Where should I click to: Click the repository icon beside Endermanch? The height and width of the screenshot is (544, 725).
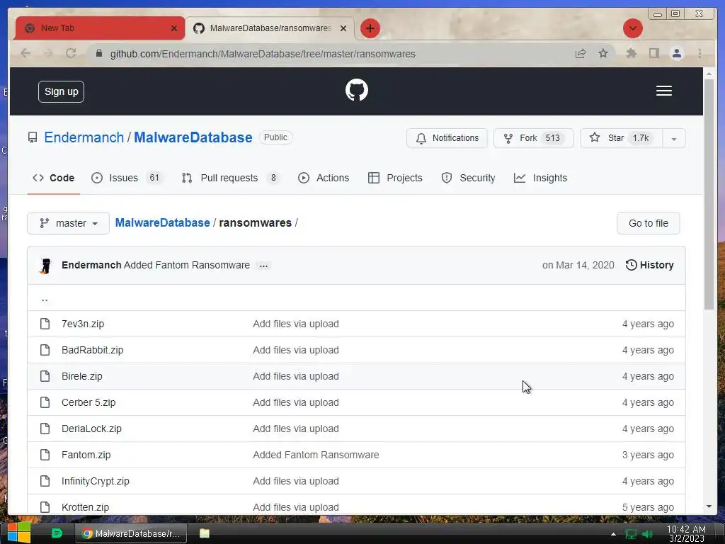point(33,137)
